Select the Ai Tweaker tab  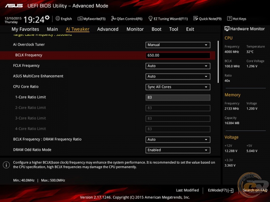tap(78, 29)
